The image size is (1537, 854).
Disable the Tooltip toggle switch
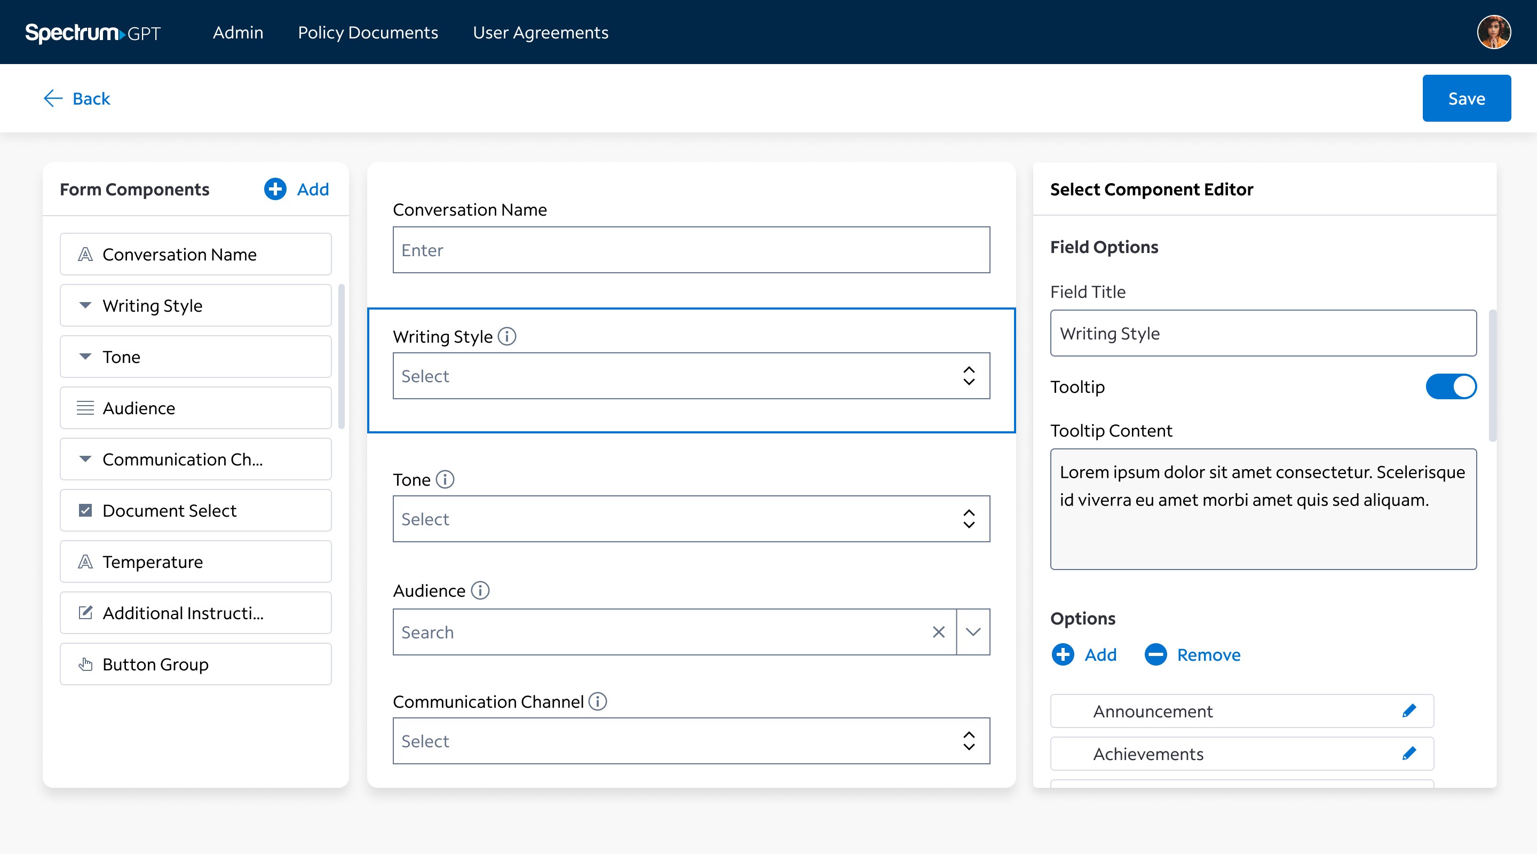point(1451,387)
